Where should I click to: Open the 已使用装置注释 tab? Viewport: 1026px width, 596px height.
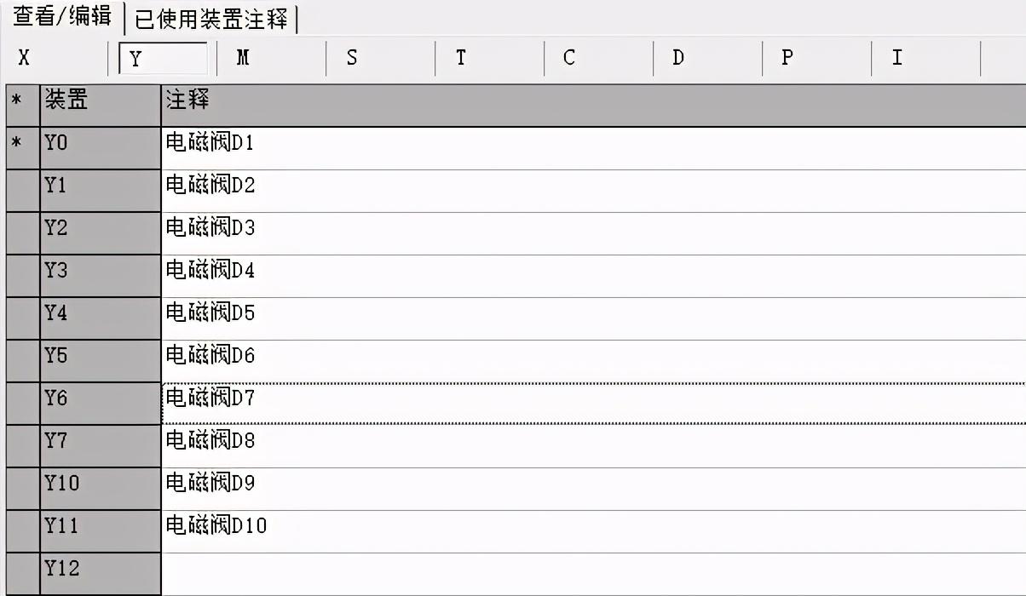(211, 19)
